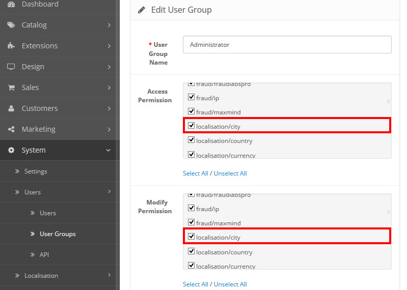
Task: Click the Access Permission list scrollbar
Action: point(389,101)
